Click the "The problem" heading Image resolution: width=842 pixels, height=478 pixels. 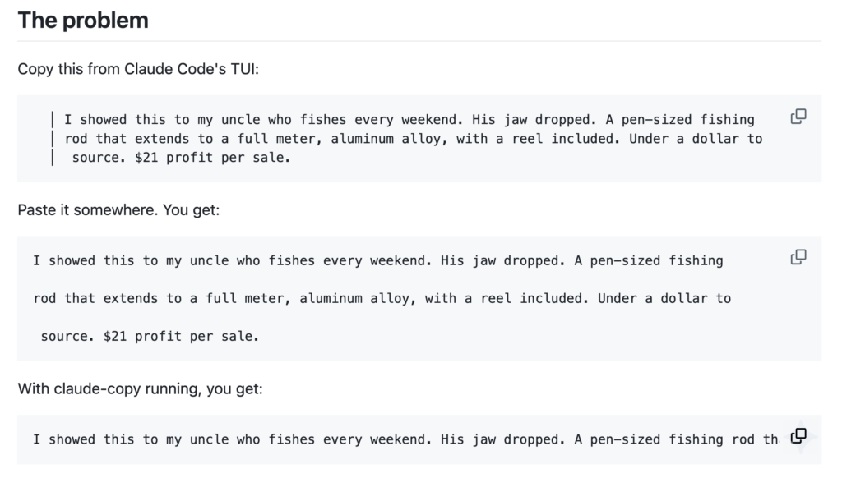pos(83,21)
